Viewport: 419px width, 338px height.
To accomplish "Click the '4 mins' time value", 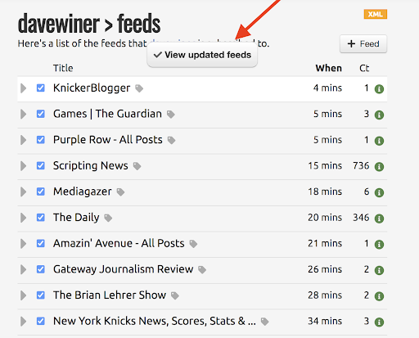I will (327, 88).
